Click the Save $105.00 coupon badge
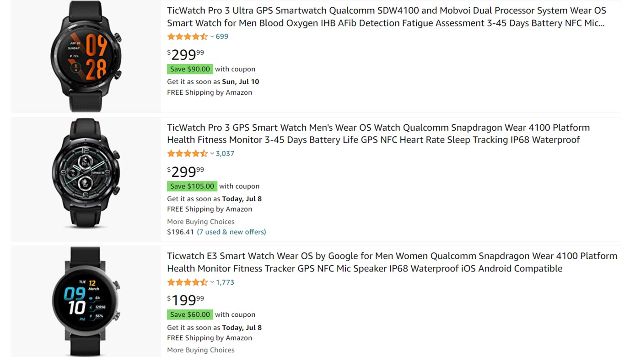Image resolution: width=635 pixels, height=357 pixels. (192, 186)
